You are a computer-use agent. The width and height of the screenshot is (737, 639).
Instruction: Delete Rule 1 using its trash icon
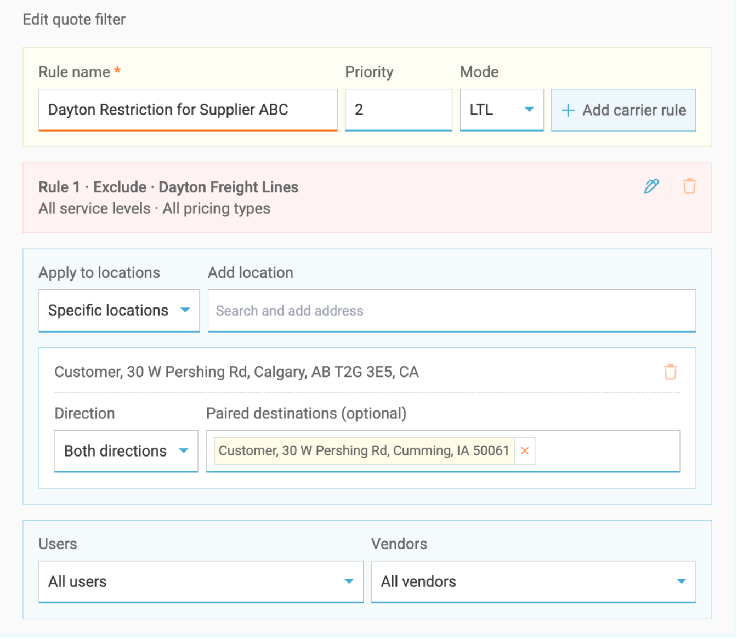[689, 186]
